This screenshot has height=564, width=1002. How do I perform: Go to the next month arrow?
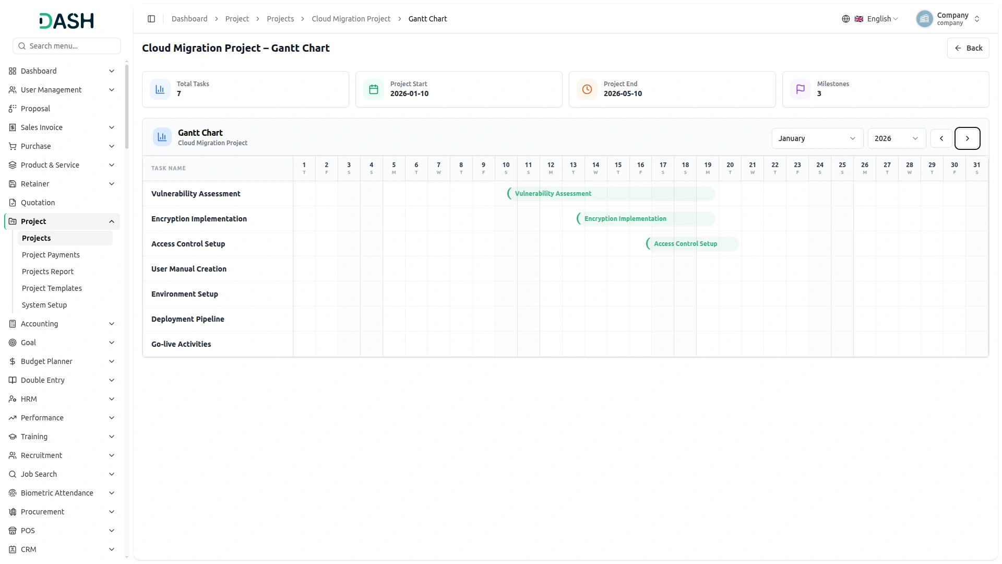tap(968, 138)
